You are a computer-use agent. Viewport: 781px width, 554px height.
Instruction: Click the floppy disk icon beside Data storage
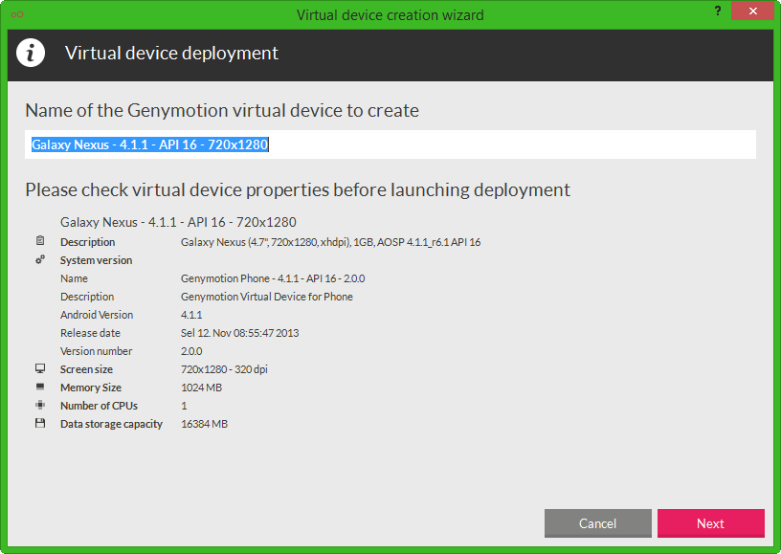pyautogui.click(x=40, y=423)
